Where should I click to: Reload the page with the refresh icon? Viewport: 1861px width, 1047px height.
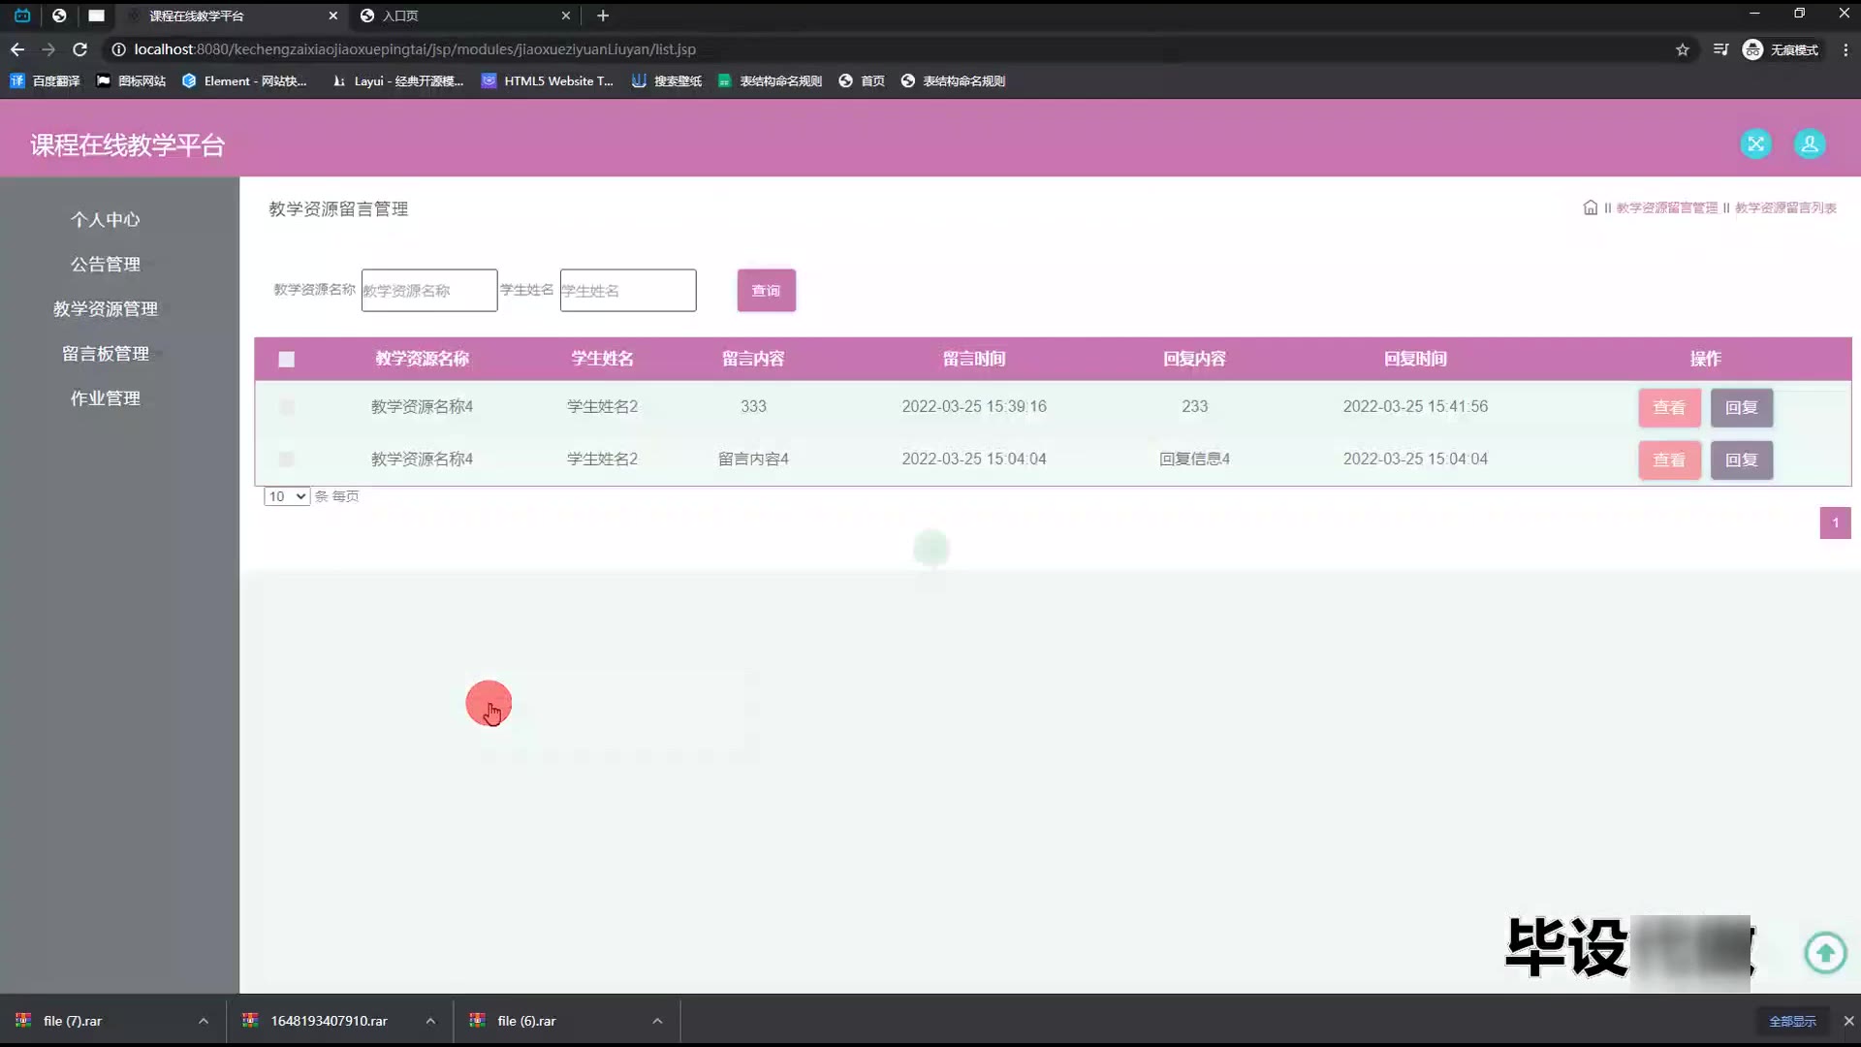80,49
